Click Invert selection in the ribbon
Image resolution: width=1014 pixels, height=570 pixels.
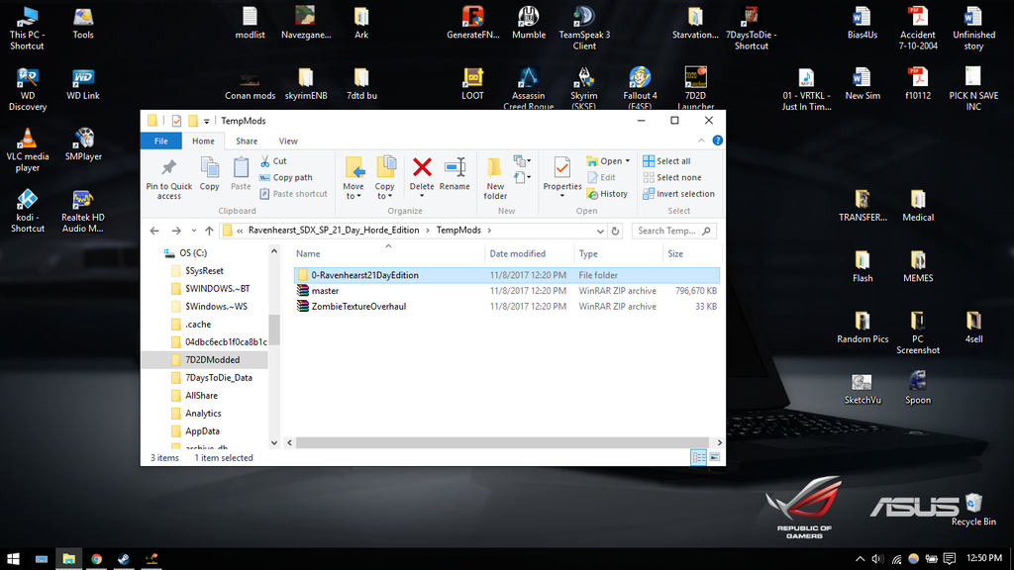[x=679, y=193]
